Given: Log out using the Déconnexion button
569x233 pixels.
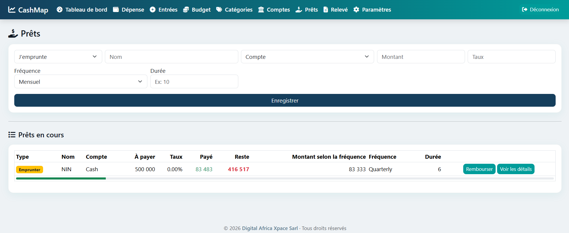Looking at the screenshot, I should [x=540, y=10].
